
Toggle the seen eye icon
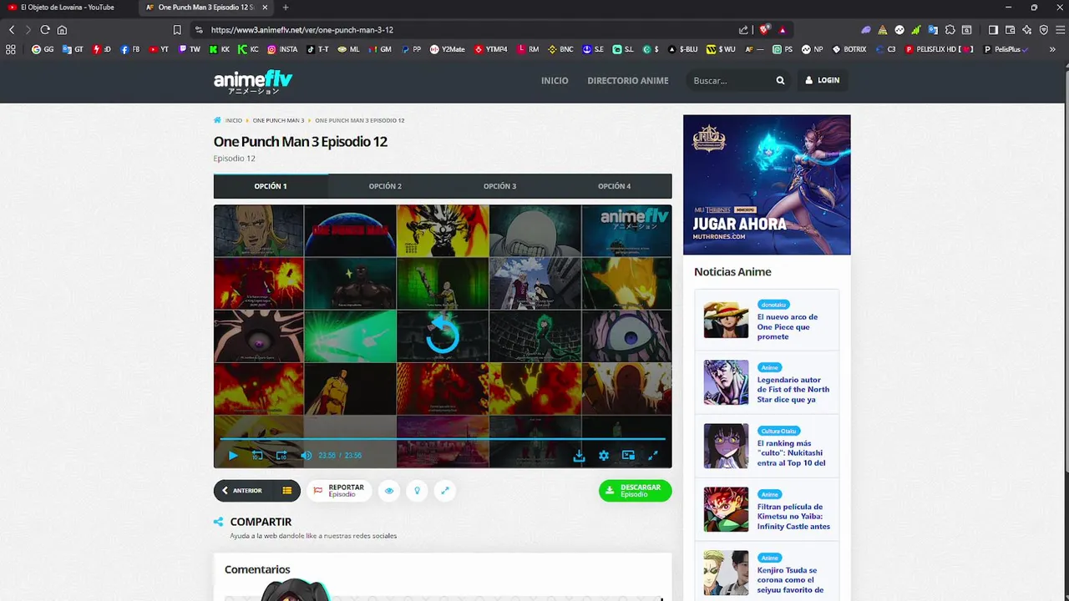point(389,491)
